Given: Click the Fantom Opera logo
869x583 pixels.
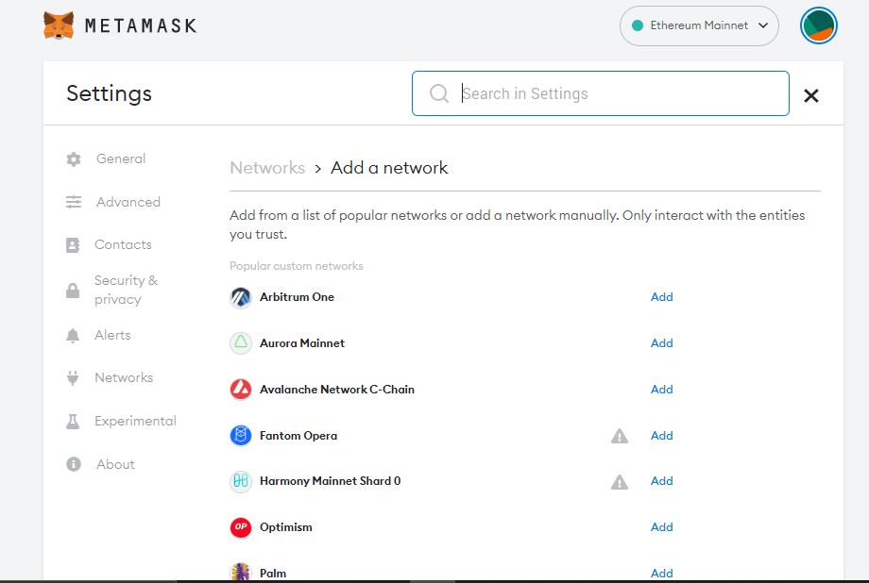Looking at the screenshot, I should click(x=241, y=436).
